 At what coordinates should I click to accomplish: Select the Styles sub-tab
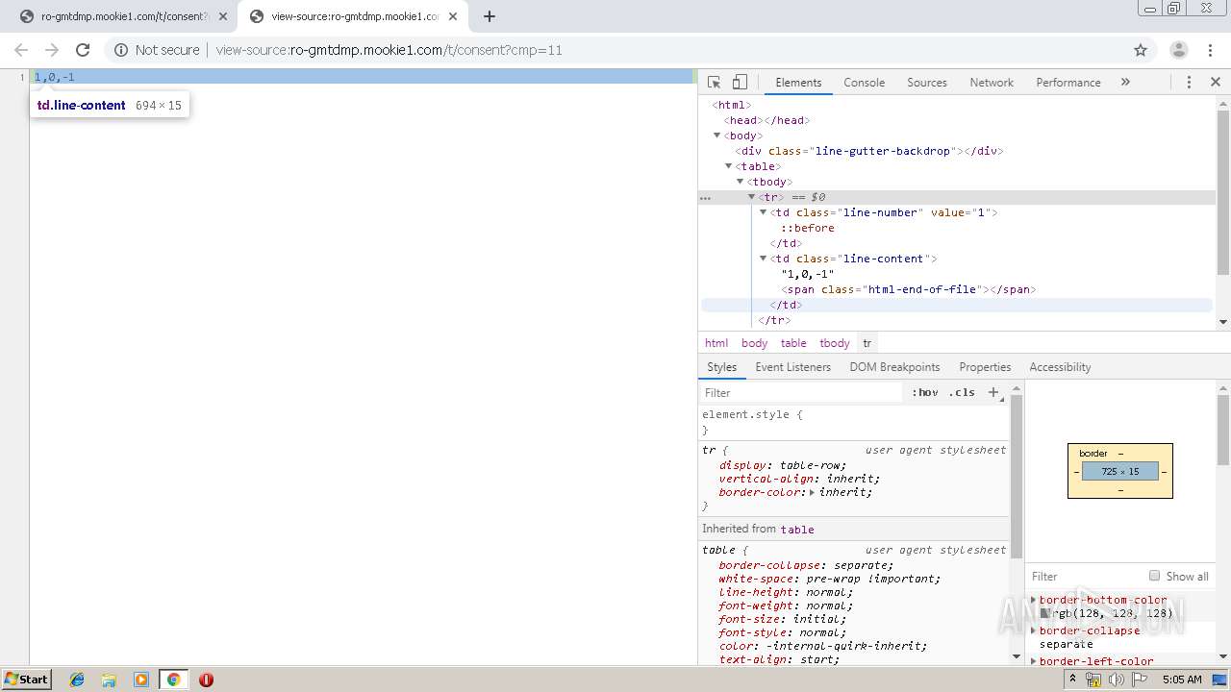tap(721, 367)
